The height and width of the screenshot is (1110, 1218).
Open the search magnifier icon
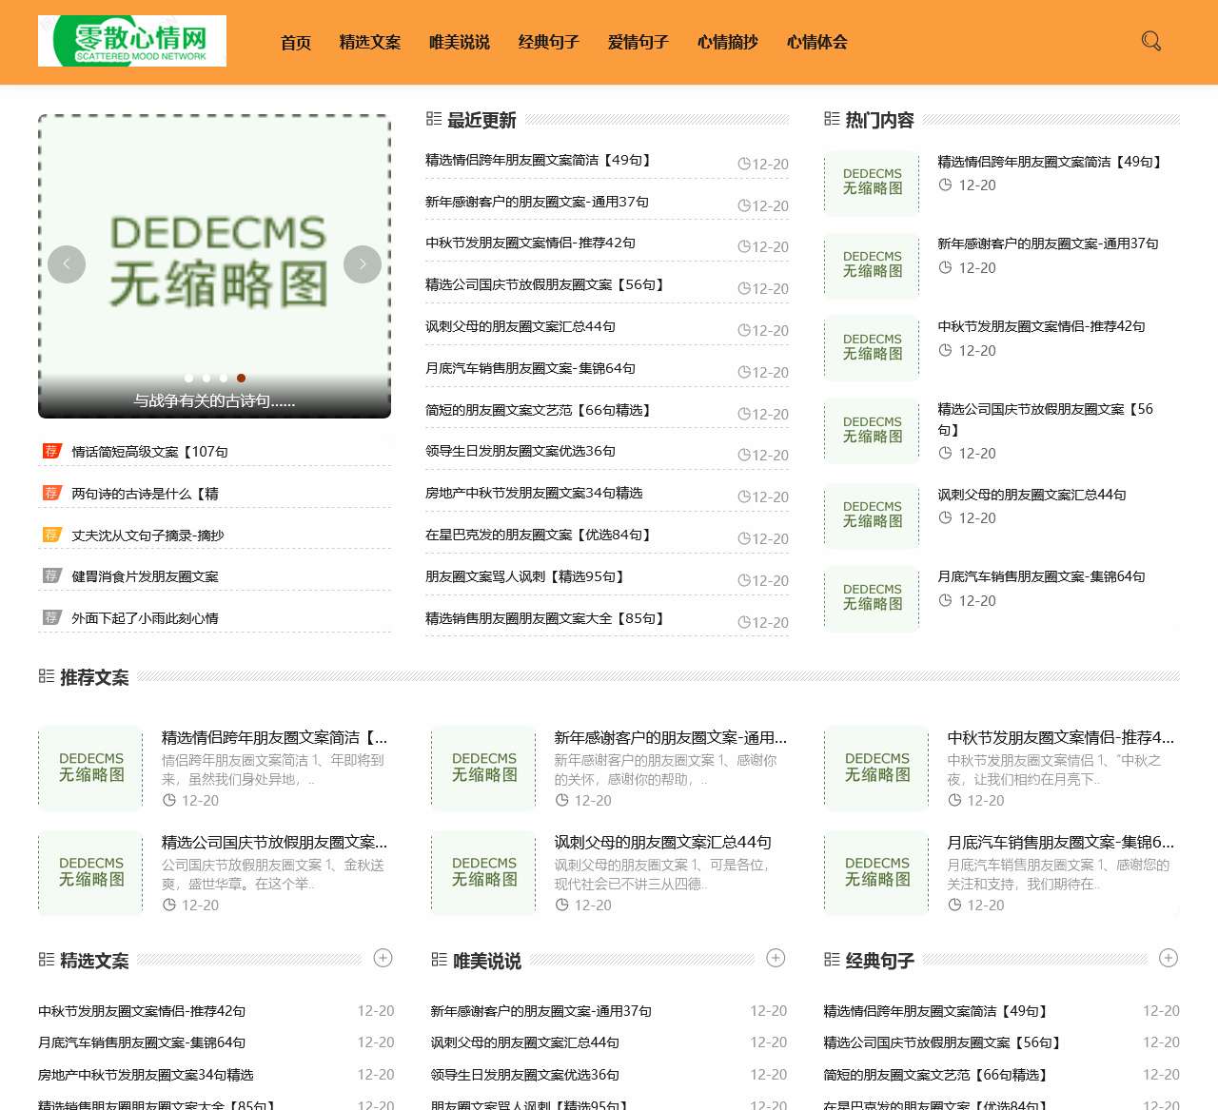(x=1151, y=41)
